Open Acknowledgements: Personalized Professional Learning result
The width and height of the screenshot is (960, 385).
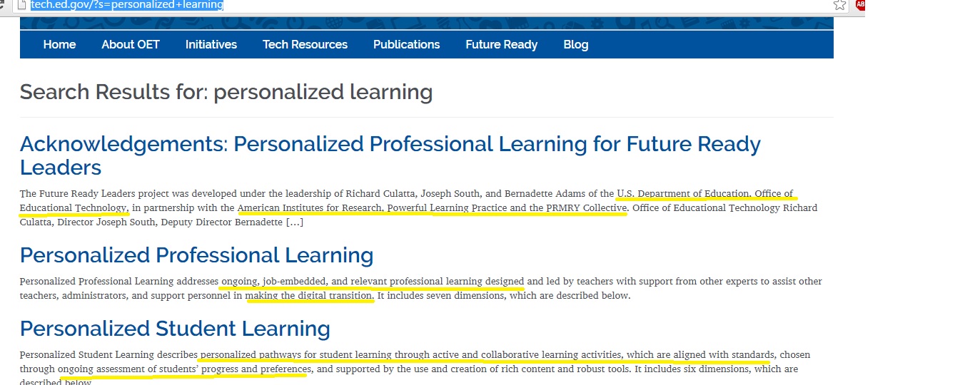(x=390, y=155)
